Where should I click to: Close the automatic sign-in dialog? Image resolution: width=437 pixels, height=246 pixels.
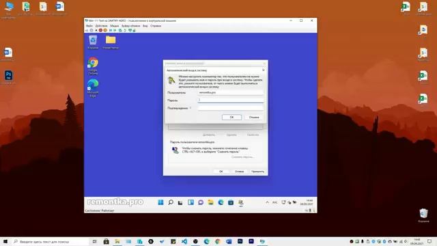point(264,70)
